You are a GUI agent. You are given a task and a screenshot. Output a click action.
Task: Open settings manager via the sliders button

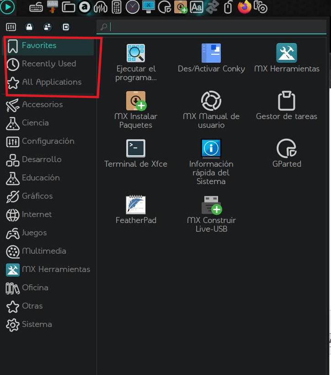pos(11,27)
